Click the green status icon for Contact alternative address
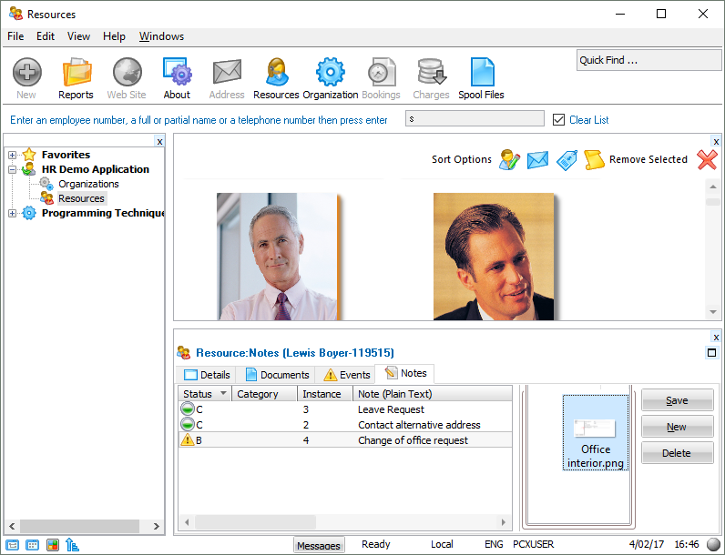The width and height of the screenshot is (725, 555). [x=188, y=424]
